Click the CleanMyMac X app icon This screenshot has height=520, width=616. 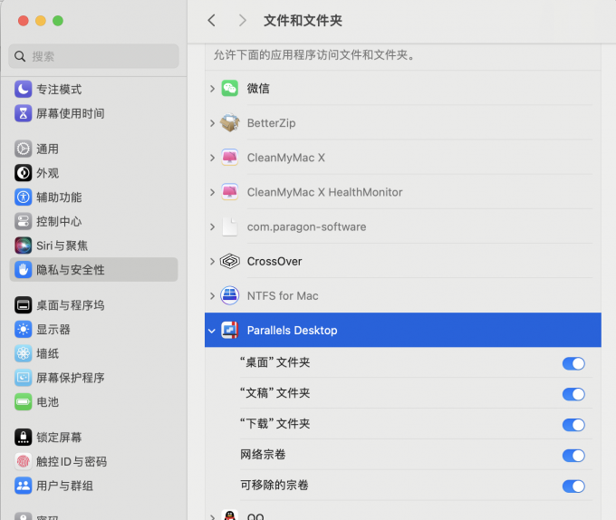tap(230, 158)
